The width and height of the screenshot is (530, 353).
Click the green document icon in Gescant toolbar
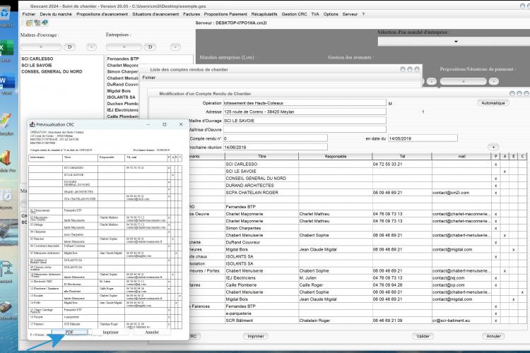point(37,23)
